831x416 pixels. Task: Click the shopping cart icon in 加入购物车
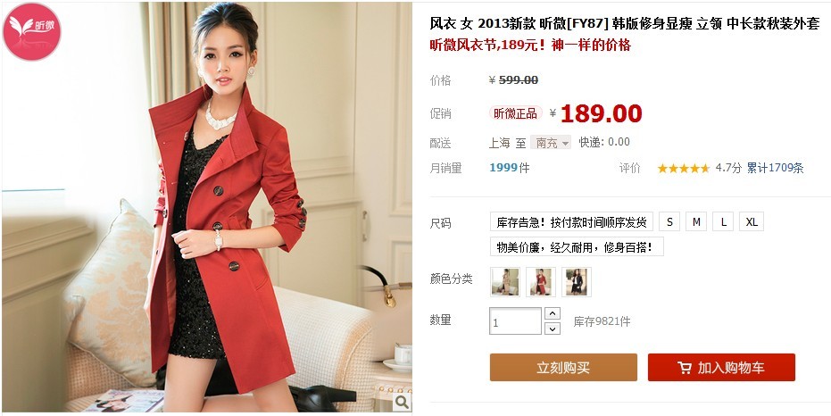coord(685,368)
